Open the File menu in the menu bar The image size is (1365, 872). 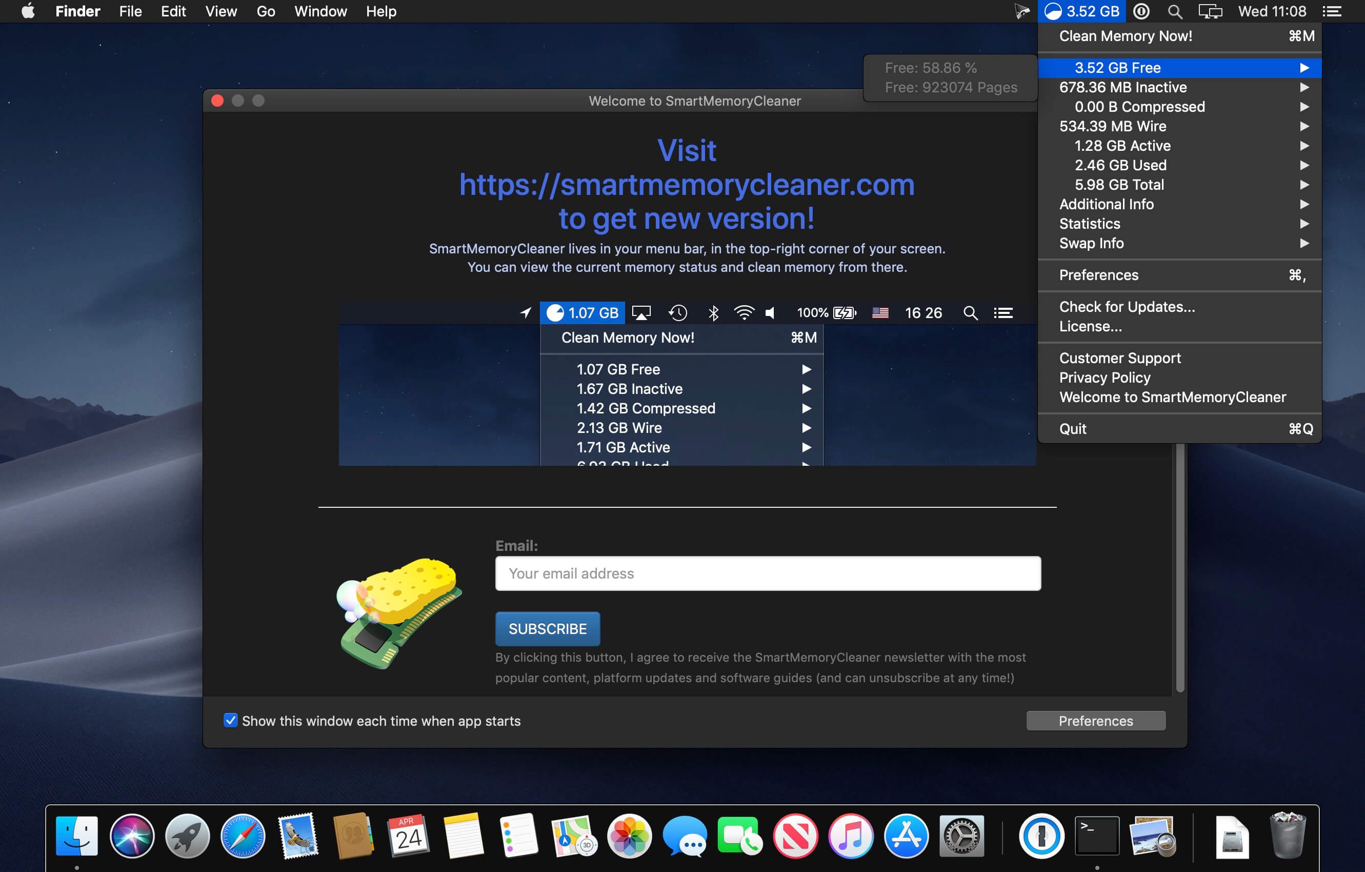[x=130, y=11]
